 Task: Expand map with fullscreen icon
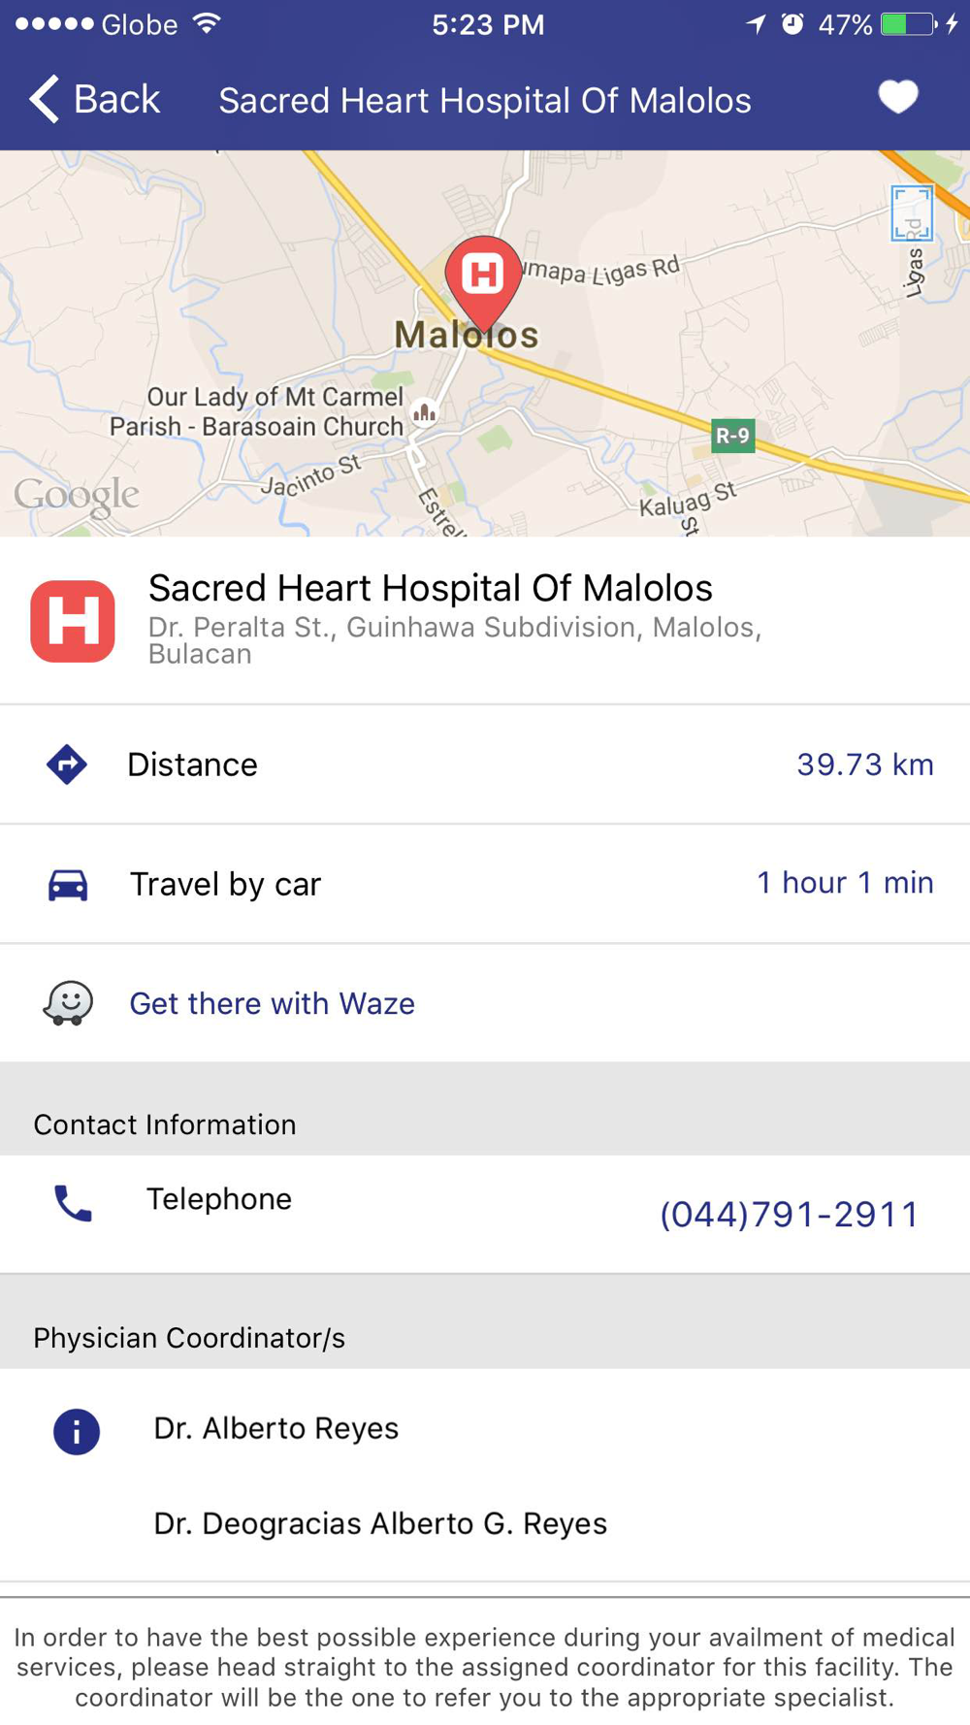912,212
